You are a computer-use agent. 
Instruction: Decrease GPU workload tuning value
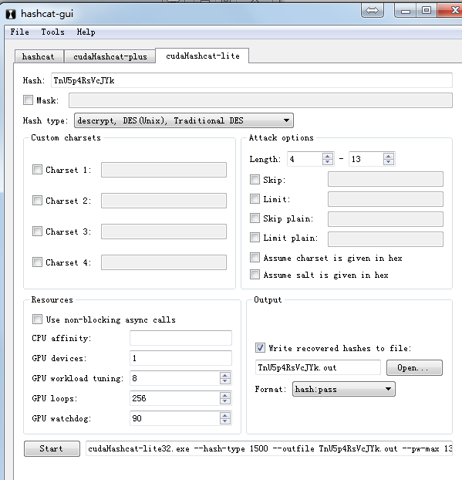point(225,381)
